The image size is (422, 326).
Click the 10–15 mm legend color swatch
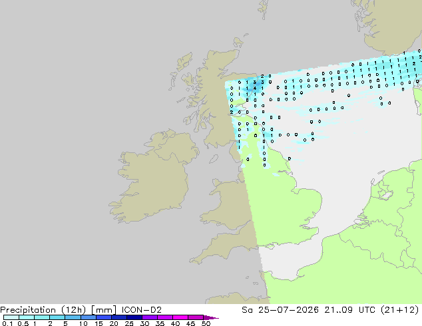tap(89, 317)
